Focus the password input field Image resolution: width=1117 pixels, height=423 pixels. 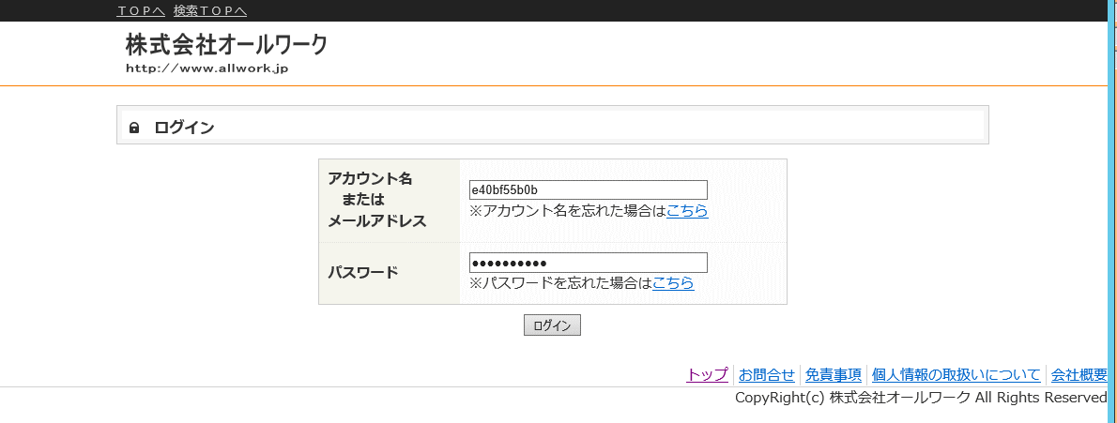589,263
